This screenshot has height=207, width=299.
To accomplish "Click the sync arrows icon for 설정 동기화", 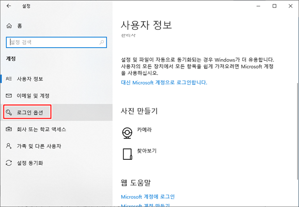I will point(9,163).
